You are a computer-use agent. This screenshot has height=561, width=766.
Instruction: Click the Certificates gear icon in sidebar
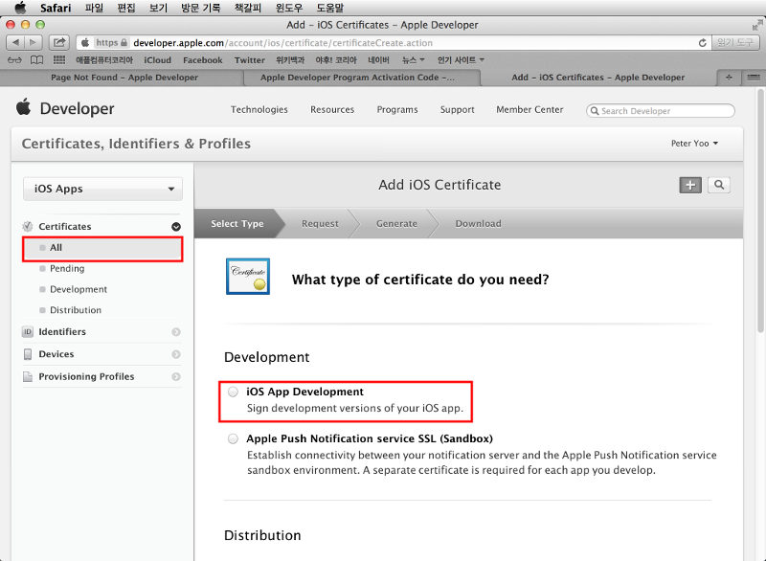point(28,227)
